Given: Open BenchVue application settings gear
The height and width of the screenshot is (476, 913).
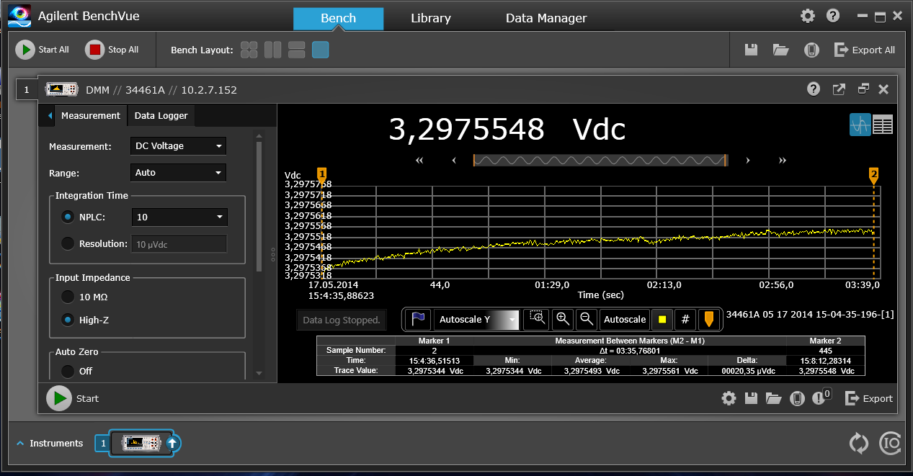Looking at the screenshot, I should click(x=808, y=16).
